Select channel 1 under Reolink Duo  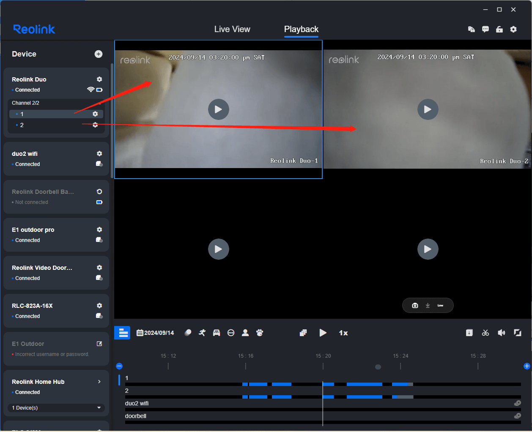[x=56, y=114]
